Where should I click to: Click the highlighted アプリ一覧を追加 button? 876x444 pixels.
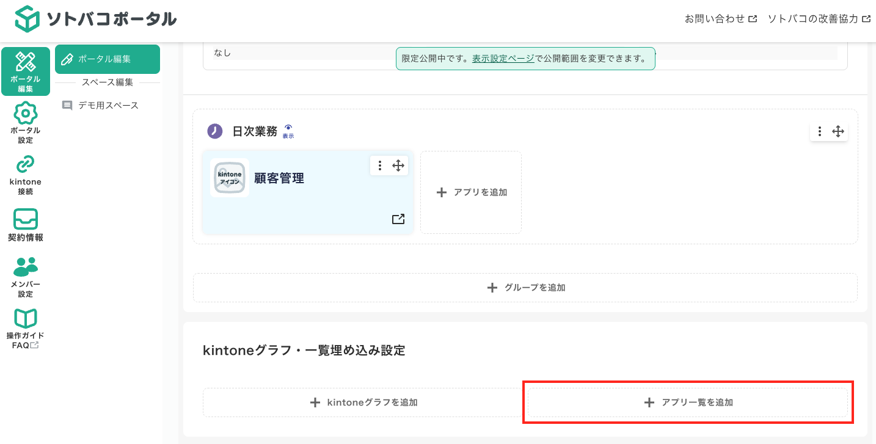(687, 402)
